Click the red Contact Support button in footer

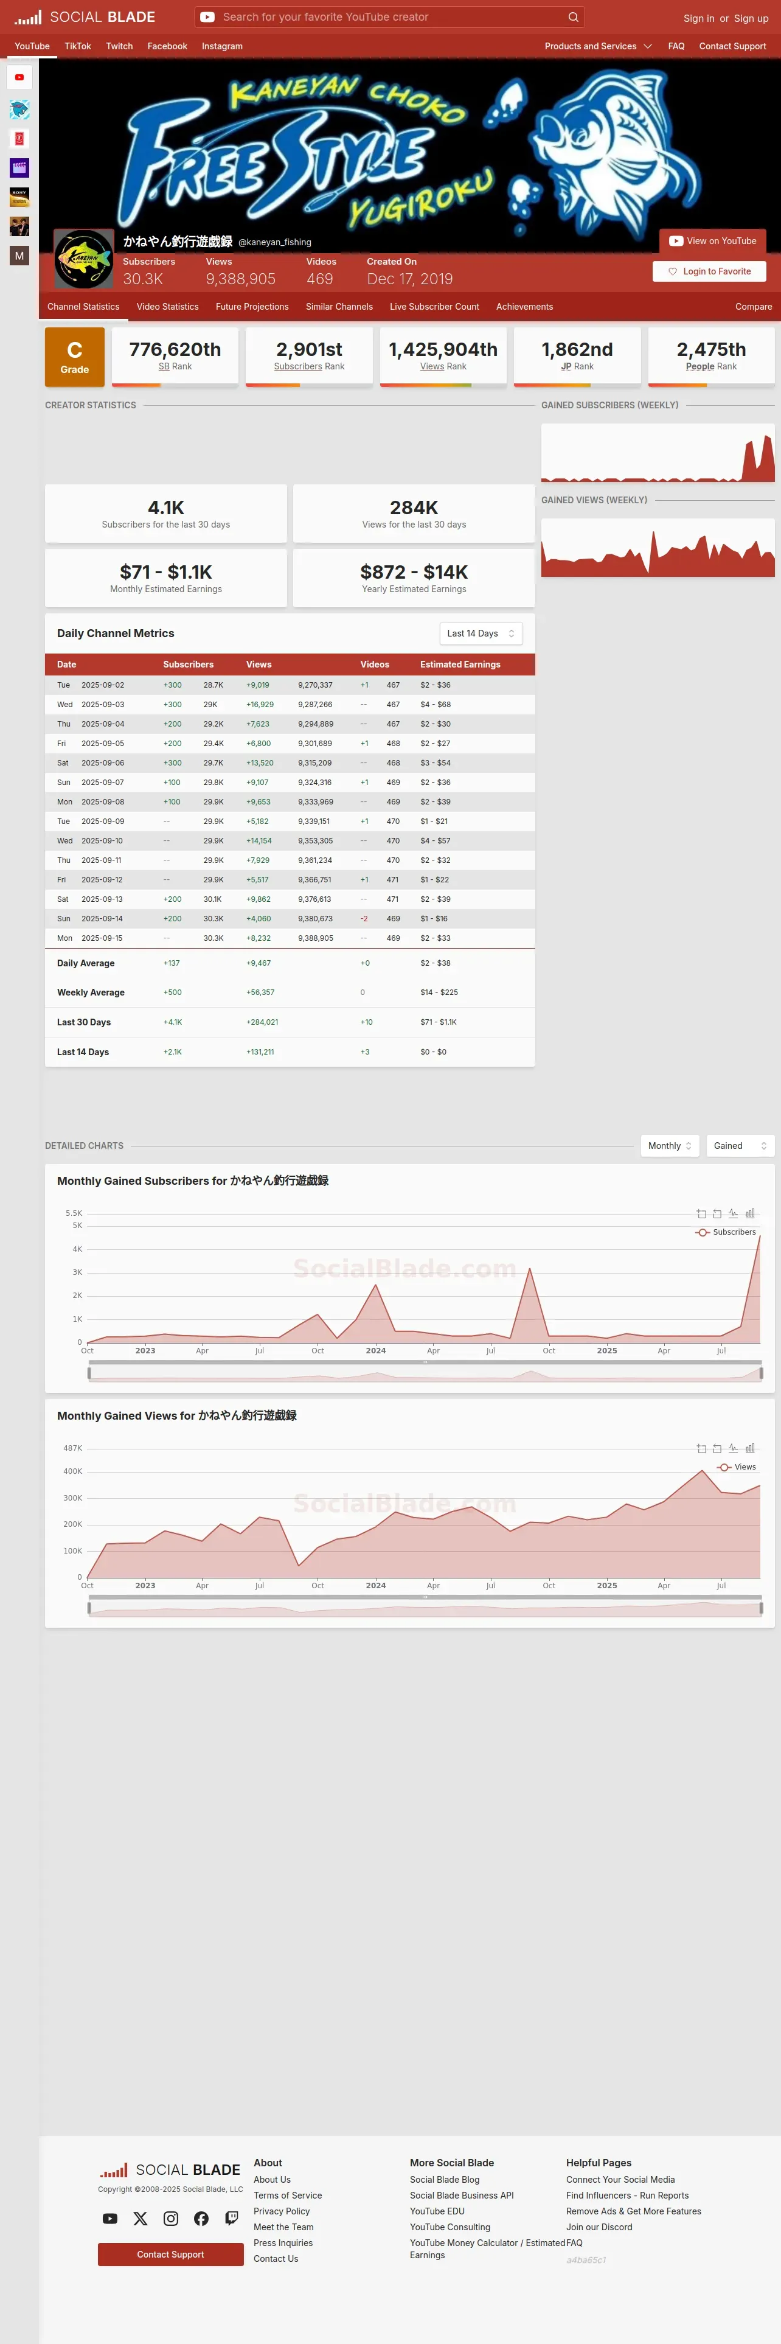171,2254
